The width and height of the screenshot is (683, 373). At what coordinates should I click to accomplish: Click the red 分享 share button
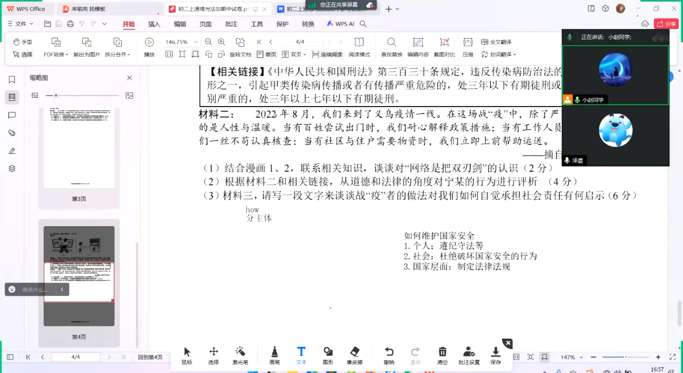[x=666, y=23]
